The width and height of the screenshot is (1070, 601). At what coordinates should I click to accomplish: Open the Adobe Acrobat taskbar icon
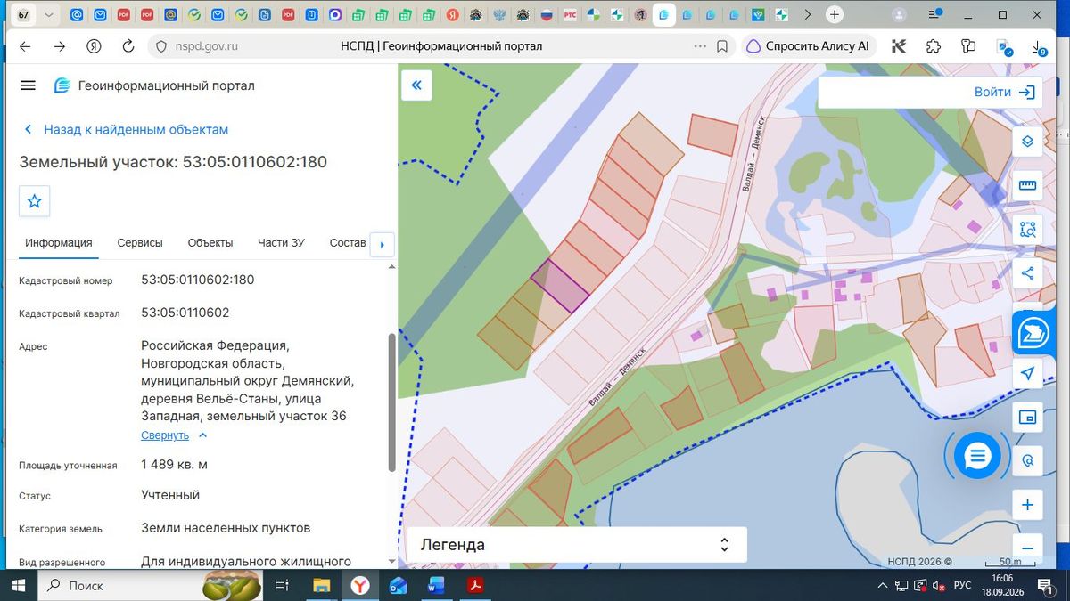point(475,585)
